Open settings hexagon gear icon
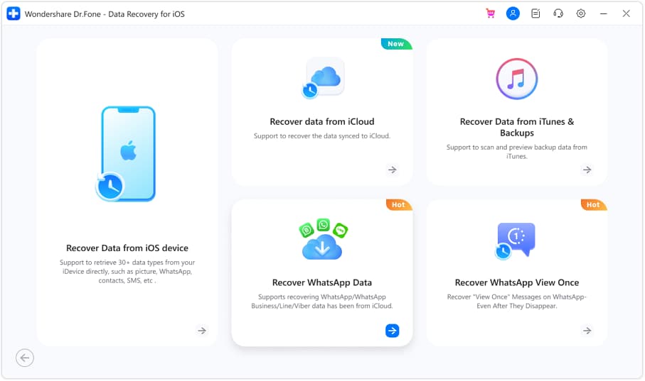Viewport: 645px width, 381px height. (581, 13)
